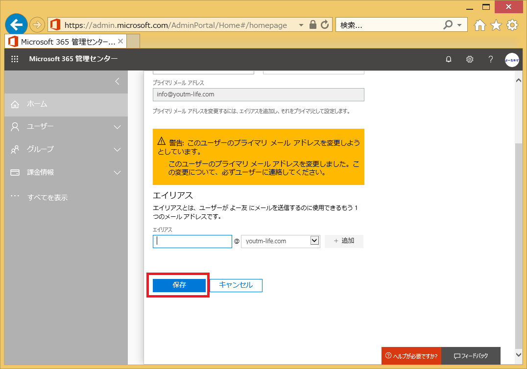Open the address bar history dropdown arrow
Screen dimensions: 527x369
(x=301, y=25)
